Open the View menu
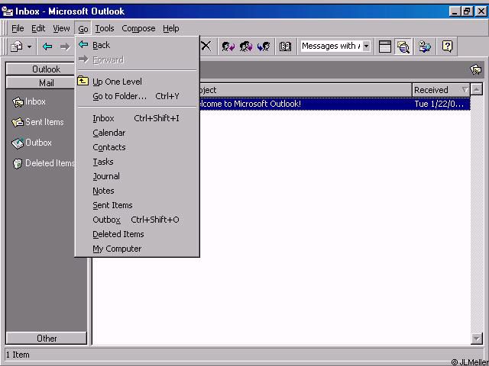The image size is (489, 366). pos(61,28)
